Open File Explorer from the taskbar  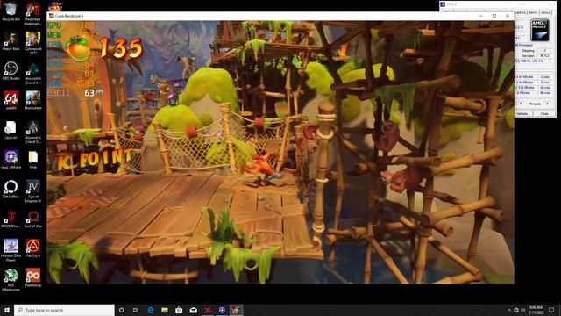(x=165, y=310)
